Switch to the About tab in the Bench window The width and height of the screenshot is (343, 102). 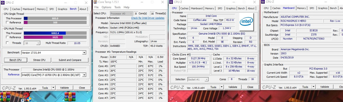83,9
